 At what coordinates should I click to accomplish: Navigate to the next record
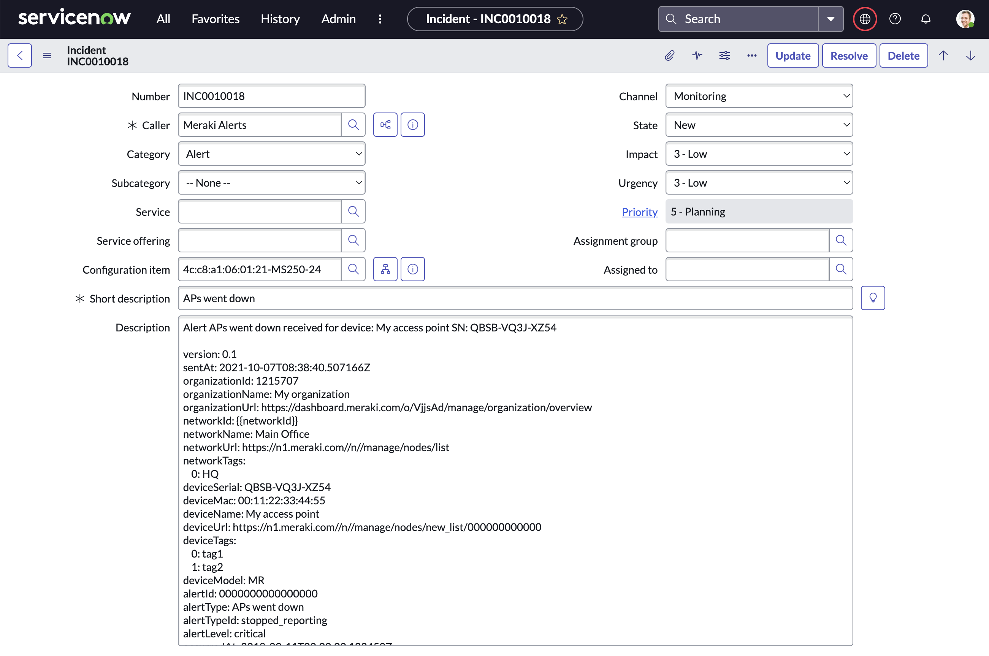point(971,55)
